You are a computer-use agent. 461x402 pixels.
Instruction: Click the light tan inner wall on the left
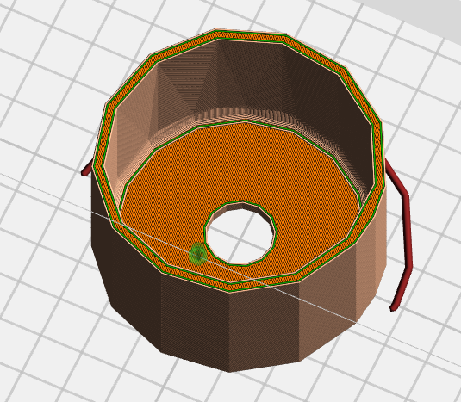tap(135, 123)
